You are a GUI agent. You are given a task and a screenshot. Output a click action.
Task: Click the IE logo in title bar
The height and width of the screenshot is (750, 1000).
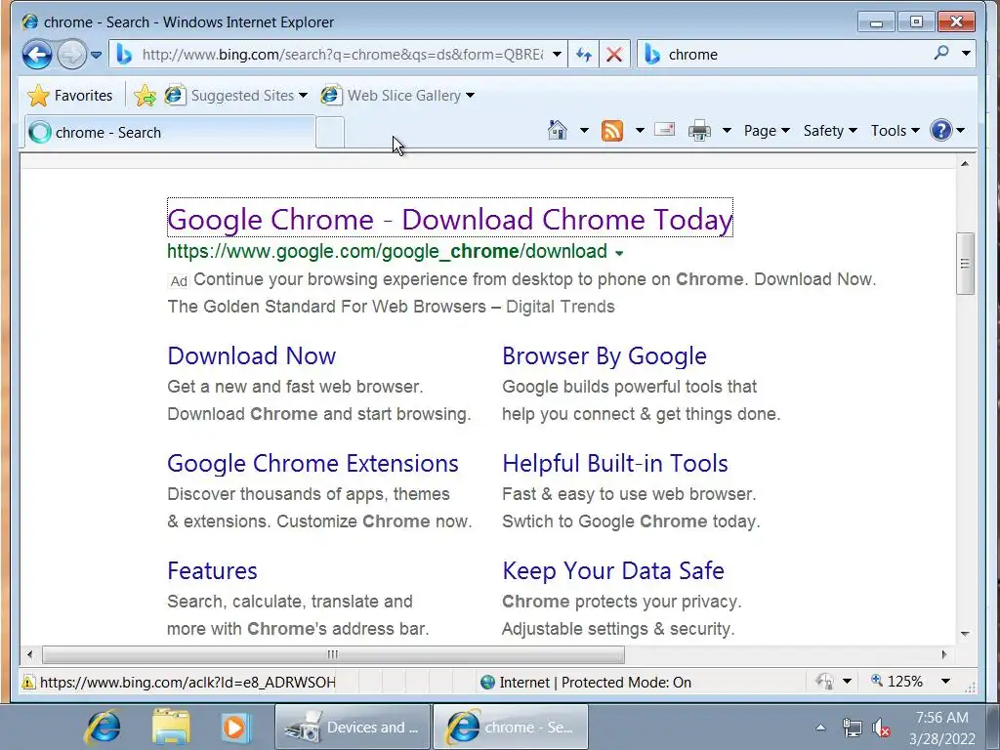[x=29, y=21]
